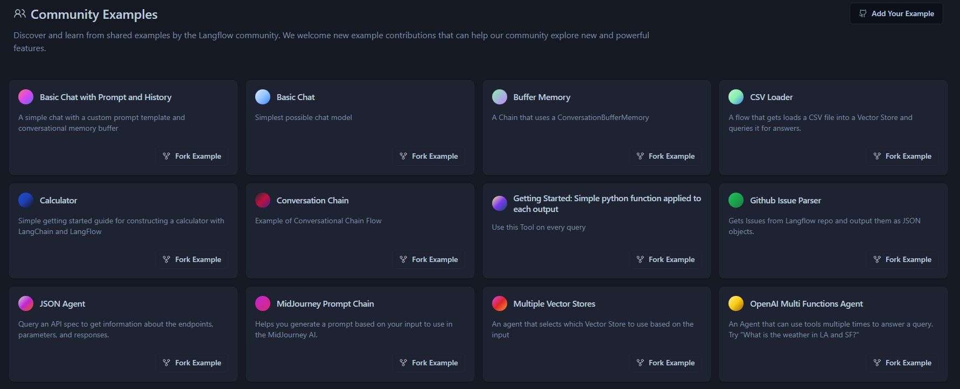The width and height of the screenshot is (960, 389).
Task: Fork the OpenAI Multi Functions Agent example
Action: point(902,363)
